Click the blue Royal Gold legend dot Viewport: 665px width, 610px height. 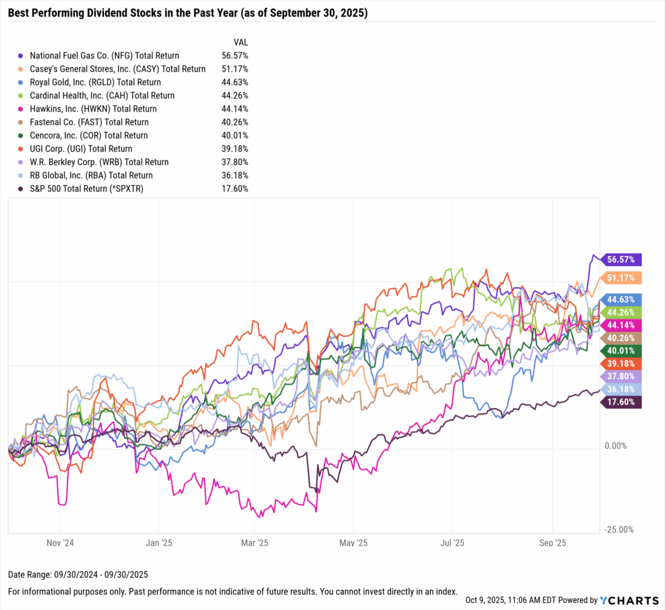(22, 83)
